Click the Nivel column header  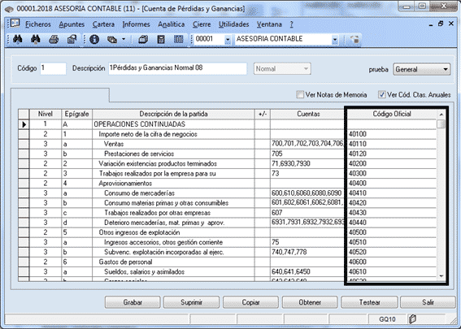pos(46,114)
